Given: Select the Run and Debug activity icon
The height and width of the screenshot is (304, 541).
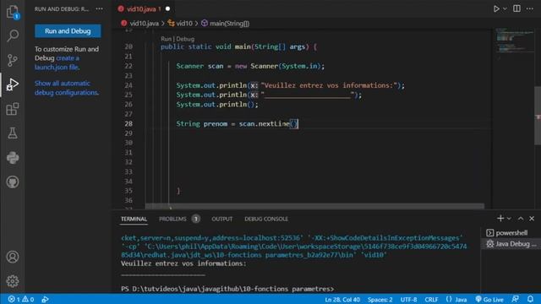Looking at the screenshot, I should point(13,84).
